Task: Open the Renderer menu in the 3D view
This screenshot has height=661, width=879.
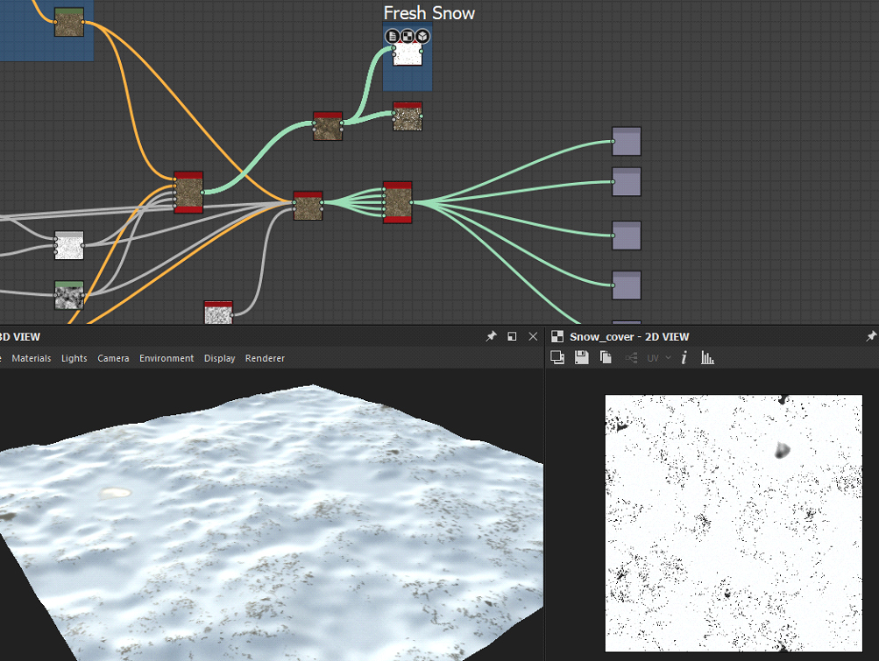Action: click(x=265, y=358)
